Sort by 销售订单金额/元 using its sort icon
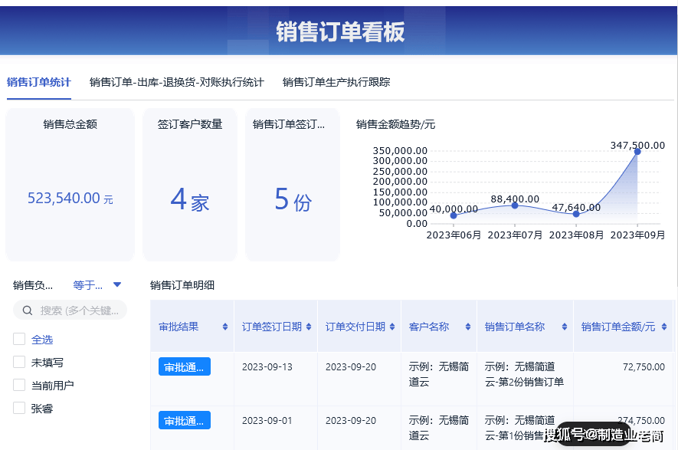This screenshot has height=450, width=678. [x=664, y=327]
